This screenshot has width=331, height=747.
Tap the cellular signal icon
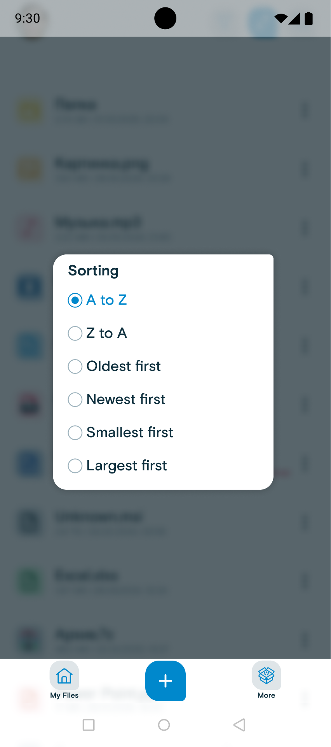coord(294,18)
